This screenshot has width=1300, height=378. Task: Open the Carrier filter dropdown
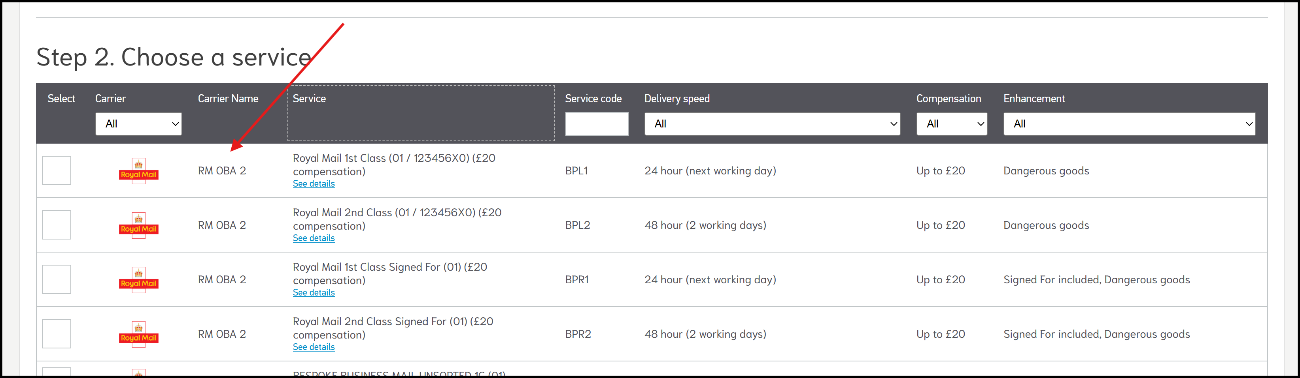(139, 124)
